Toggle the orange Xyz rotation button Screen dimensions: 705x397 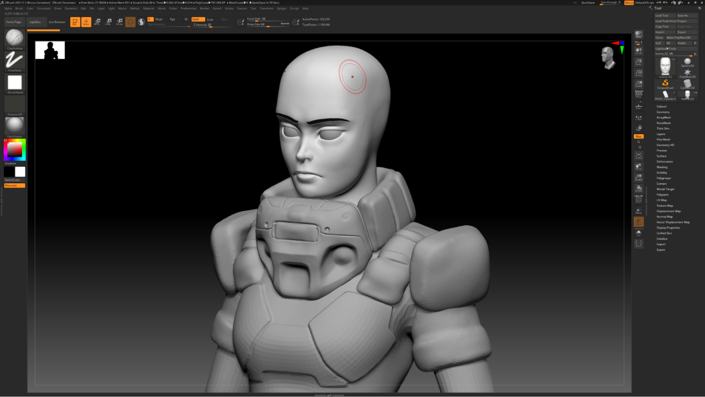(639, 137)
